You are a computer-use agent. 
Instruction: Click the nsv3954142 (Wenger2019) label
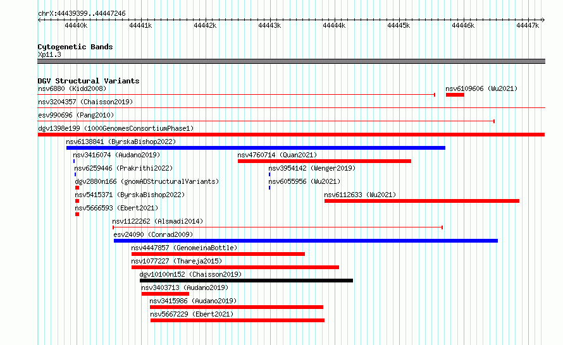coord(312,168)
